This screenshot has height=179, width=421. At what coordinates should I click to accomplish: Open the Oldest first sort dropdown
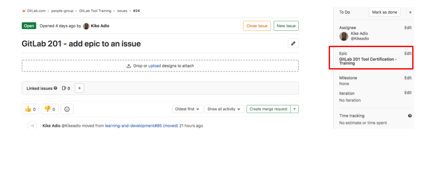187,109
